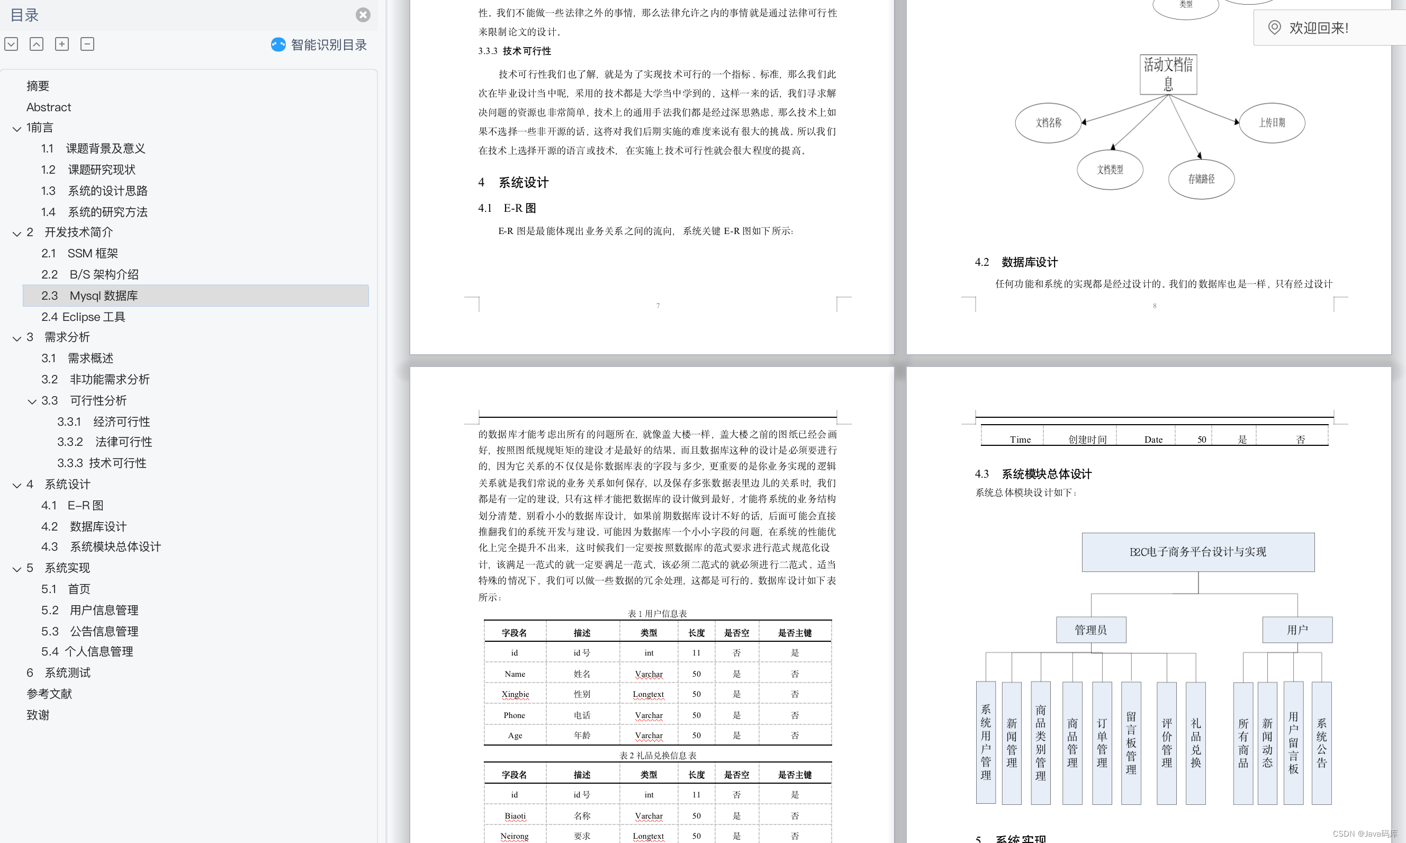The width and height of the screenshot is (1406, 843).
Task: Click the 文档类型 ellipse in E-R diagram
Action: click(1110, 169)
